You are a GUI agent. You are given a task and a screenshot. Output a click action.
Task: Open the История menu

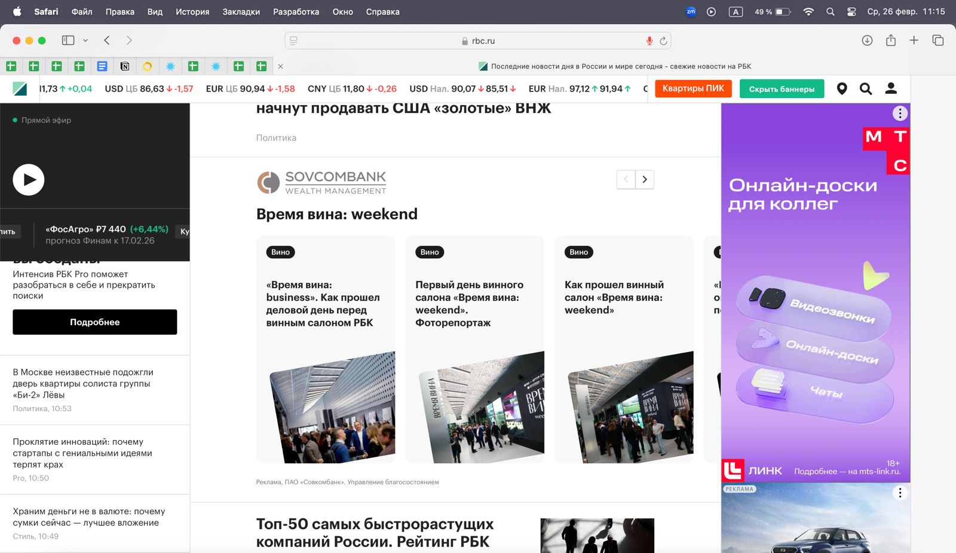(192, 11)
